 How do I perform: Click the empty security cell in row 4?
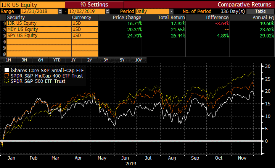(x=39, y=42)
